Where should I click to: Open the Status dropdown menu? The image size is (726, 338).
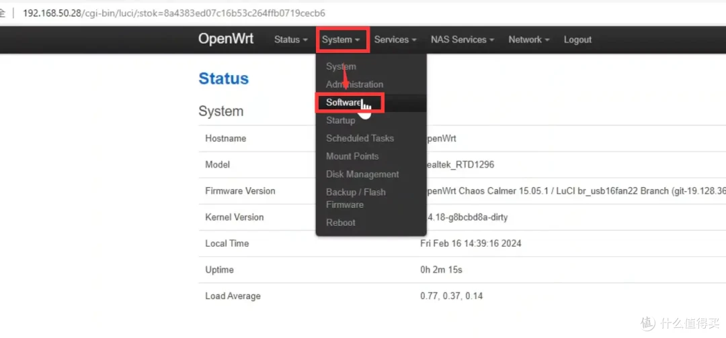click(x=291, y=40)
